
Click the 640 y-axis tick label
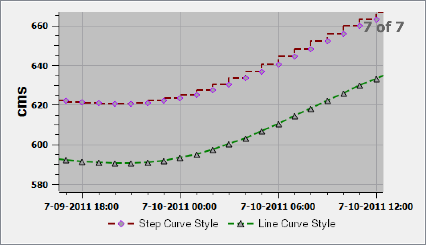click(x=40, y=66)
